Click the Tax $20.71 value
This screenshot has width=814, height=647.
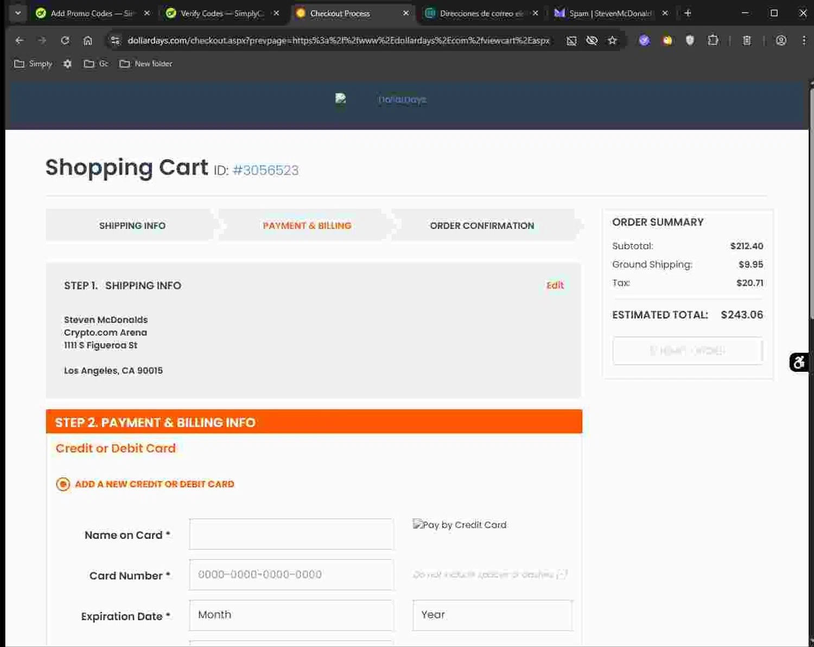click(x=749, y=283)
